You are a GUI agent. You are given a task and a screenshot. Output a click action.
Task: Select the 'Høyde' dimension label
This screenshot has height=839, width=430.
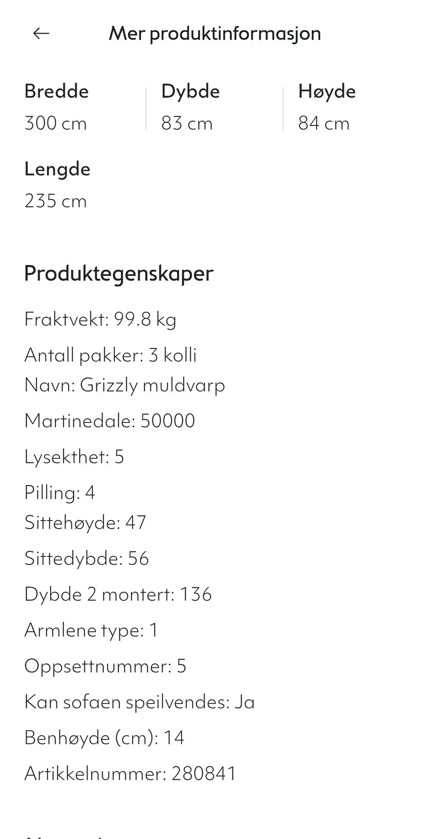click(x=327, y=91)
